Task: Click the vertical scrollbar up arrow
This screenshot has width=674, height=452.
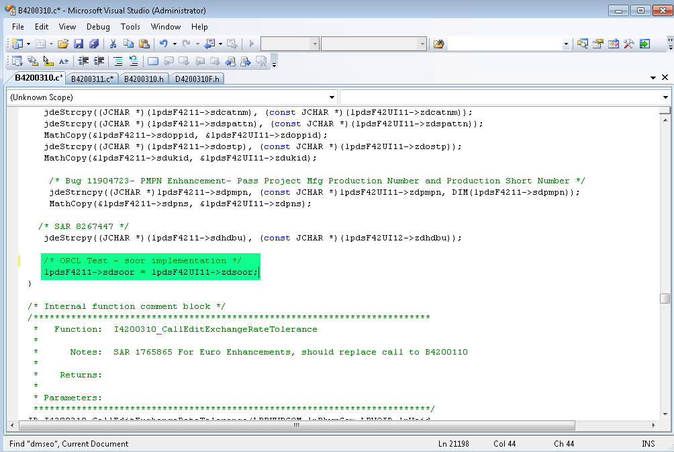Action: coord(665,120)
